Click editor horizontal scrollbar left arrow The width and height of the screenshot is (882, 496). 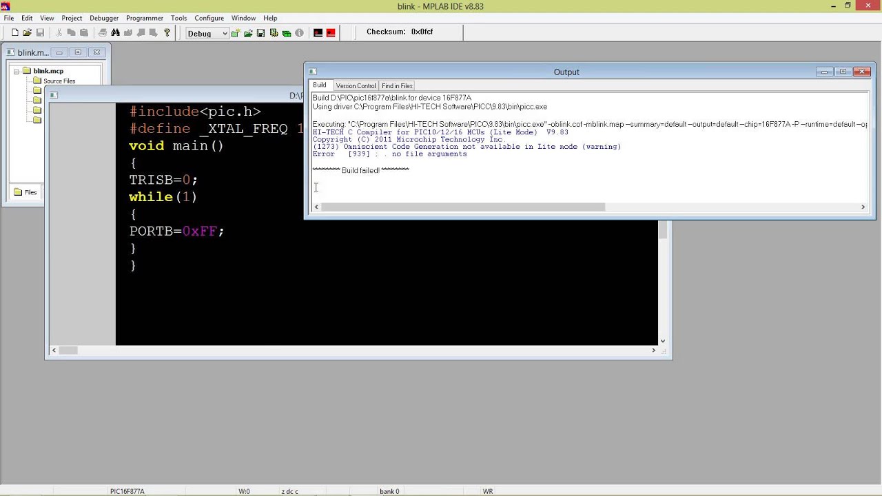[54, 350]
